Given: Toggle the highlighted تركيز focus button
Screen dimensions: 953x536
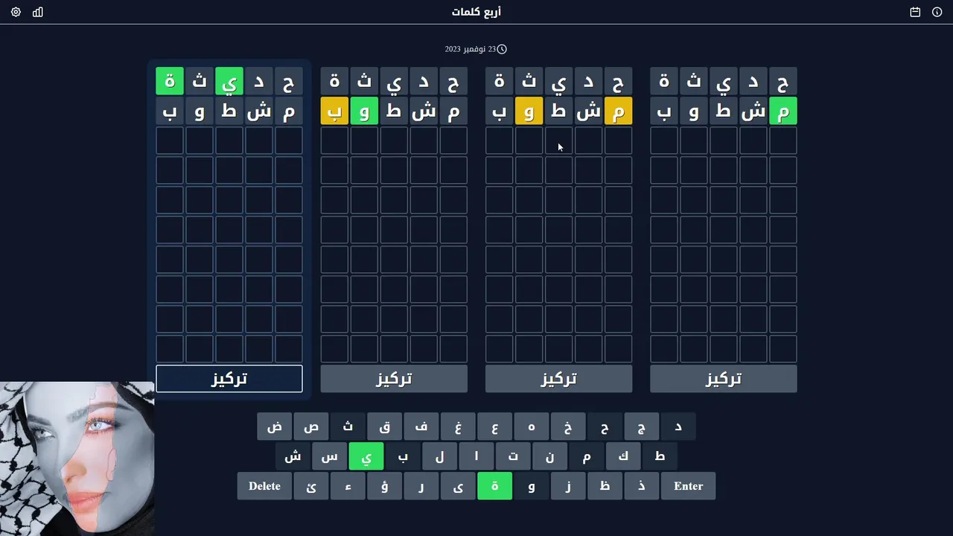Looking at the screenshot, I should tap(229, 379).
